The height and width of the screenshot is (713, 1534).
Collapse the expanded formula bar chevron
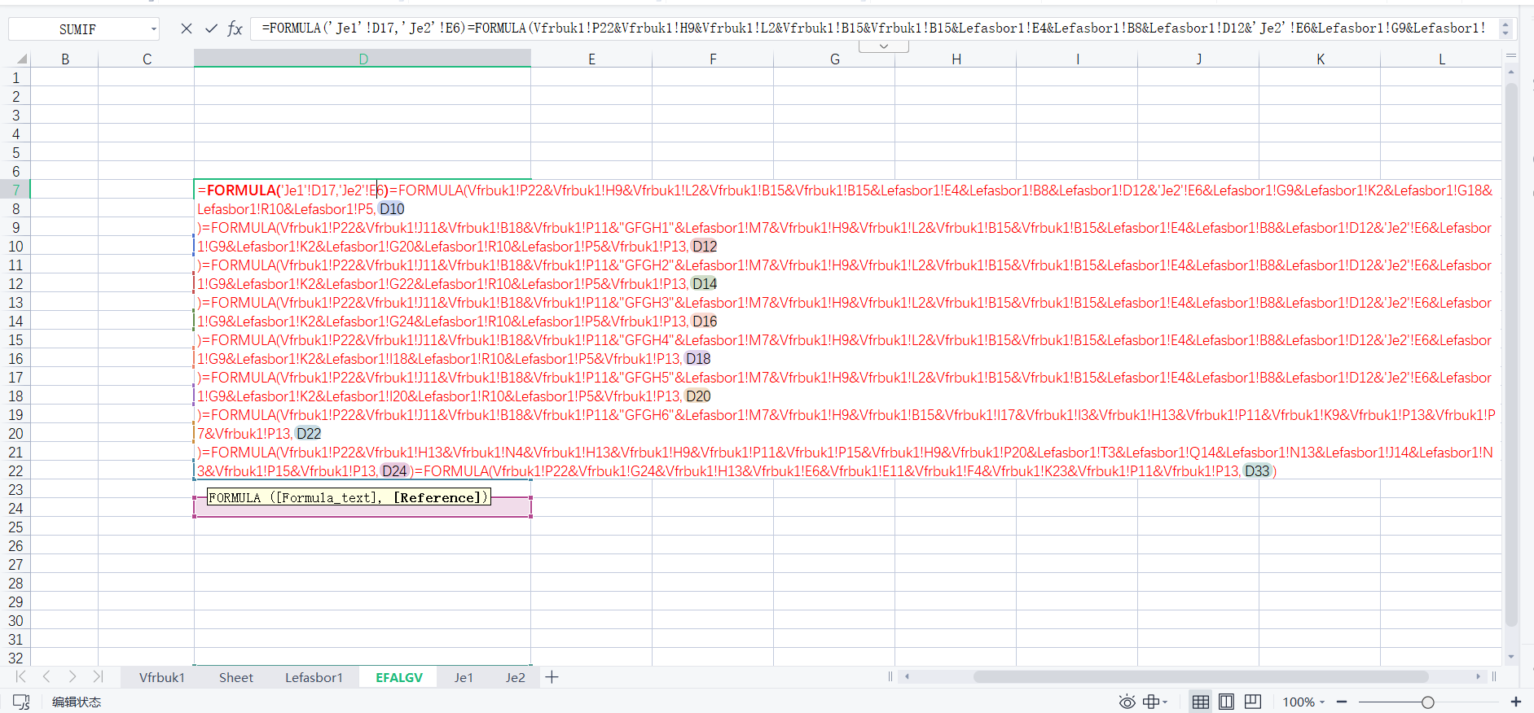pyautogui.click(x=884, y=46)
